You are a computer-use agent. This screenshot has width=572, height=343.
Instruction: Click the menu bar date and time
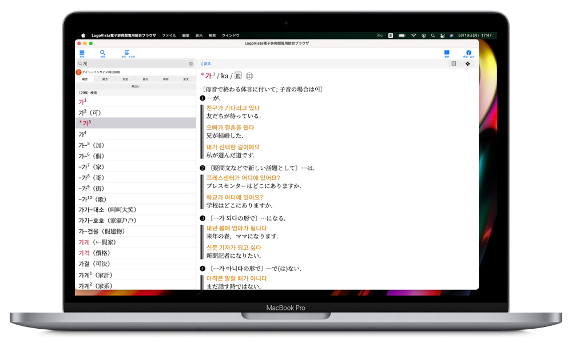475,35
